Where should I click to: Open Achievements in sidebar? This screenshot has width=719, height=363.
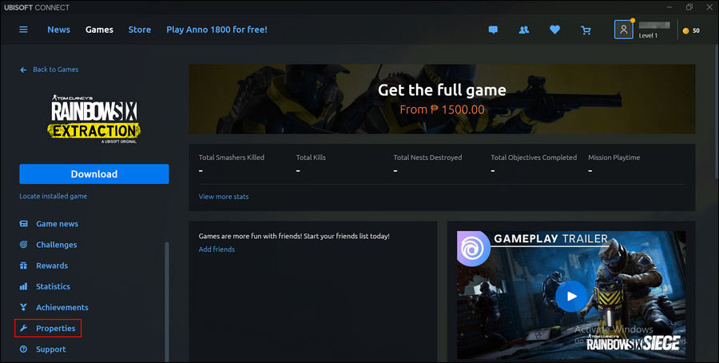62,308
